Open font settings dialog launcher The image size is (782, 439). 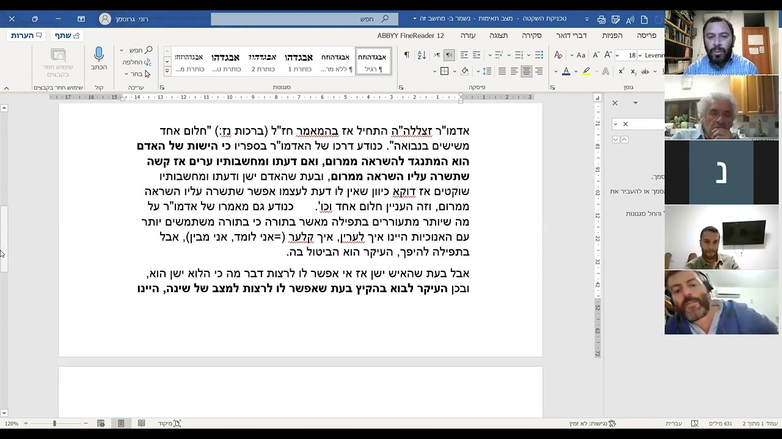pyautogui.click(x=552, y=87)
